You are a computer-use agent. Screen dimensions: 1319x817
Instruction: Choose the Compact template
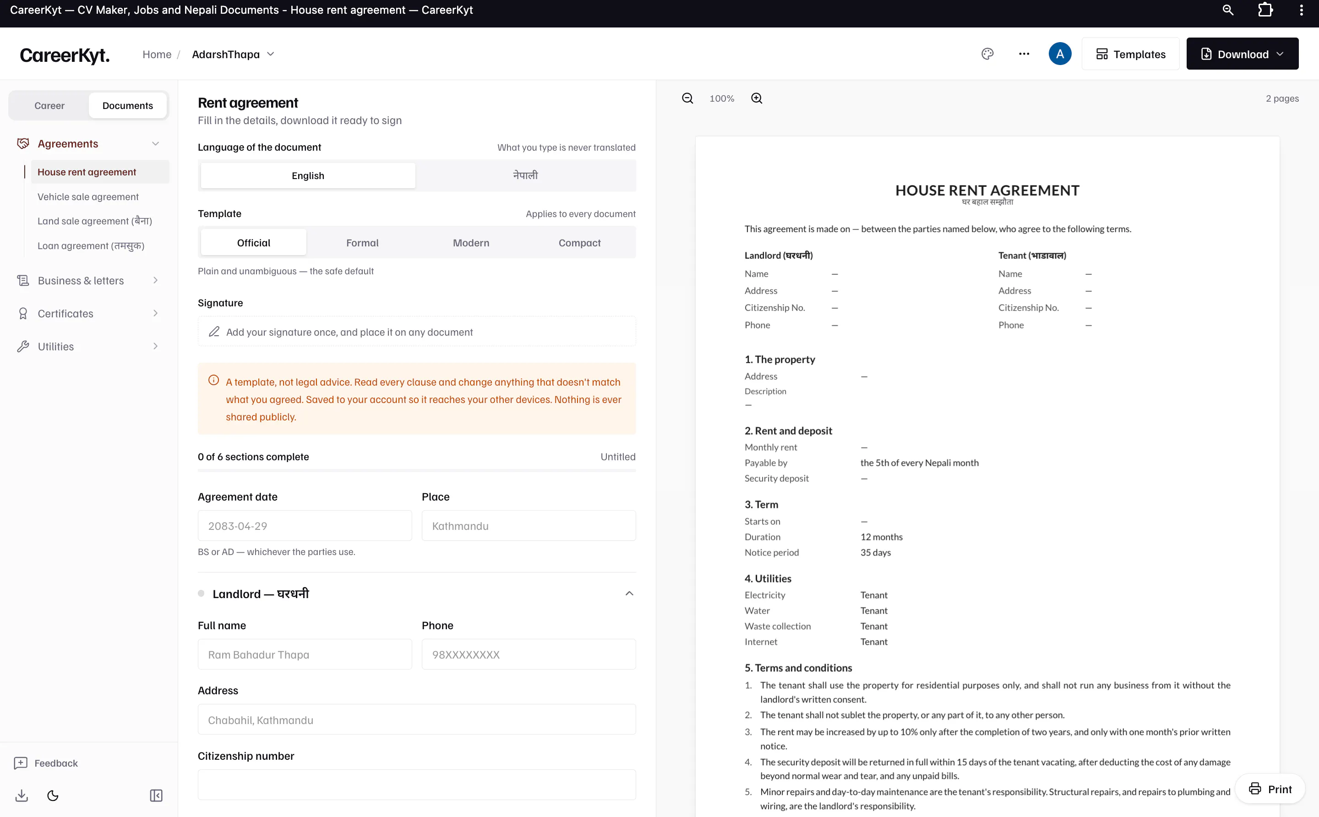[x=579, y=243]
